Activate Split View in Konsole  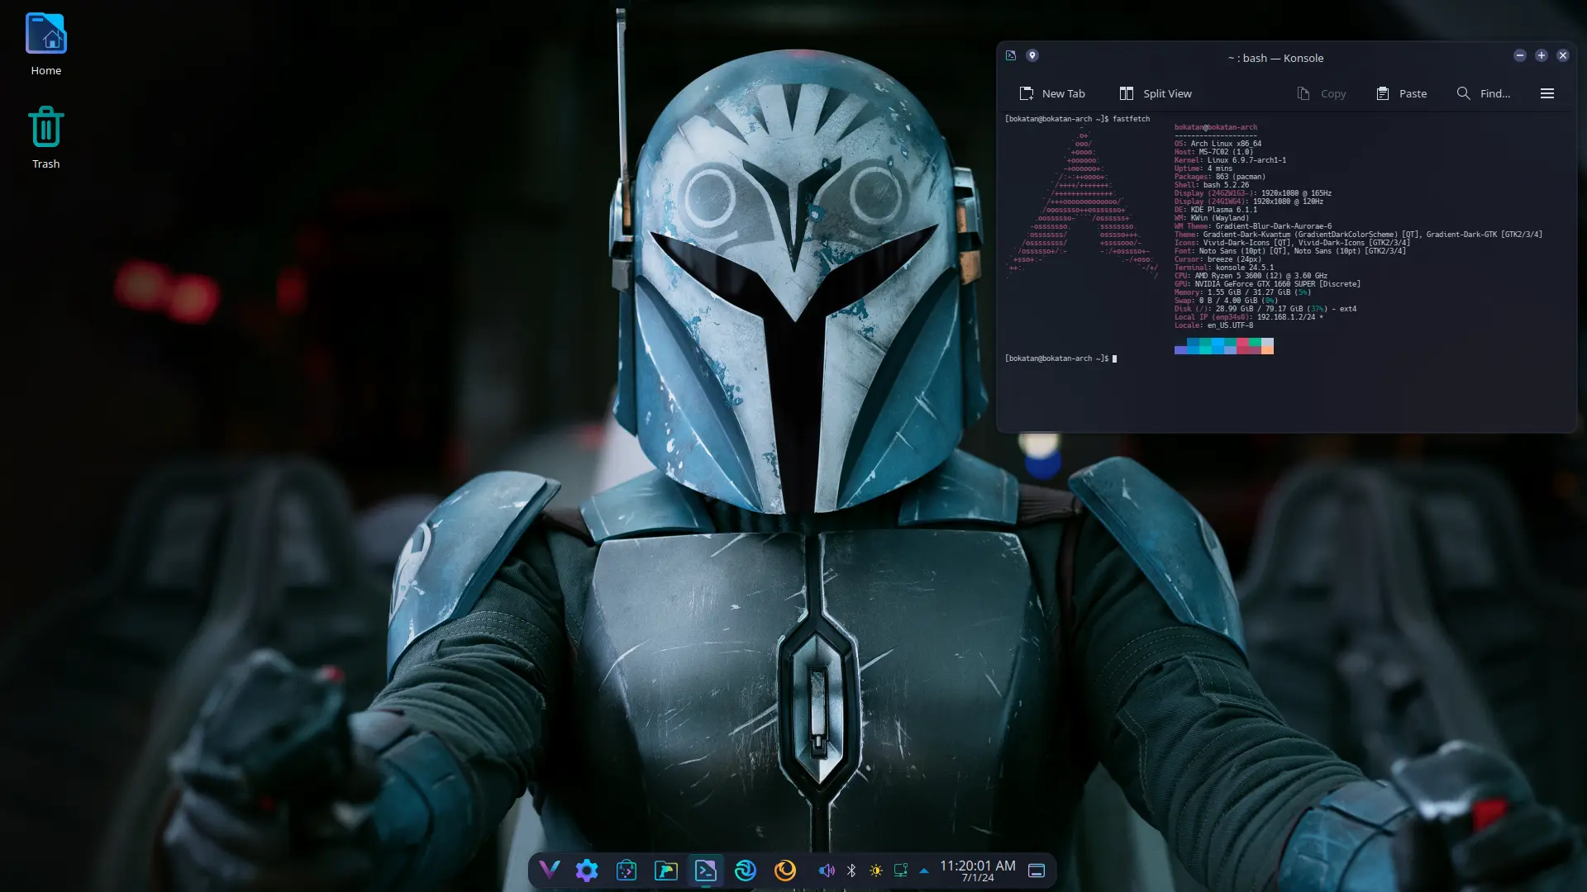pos(1156,93)
